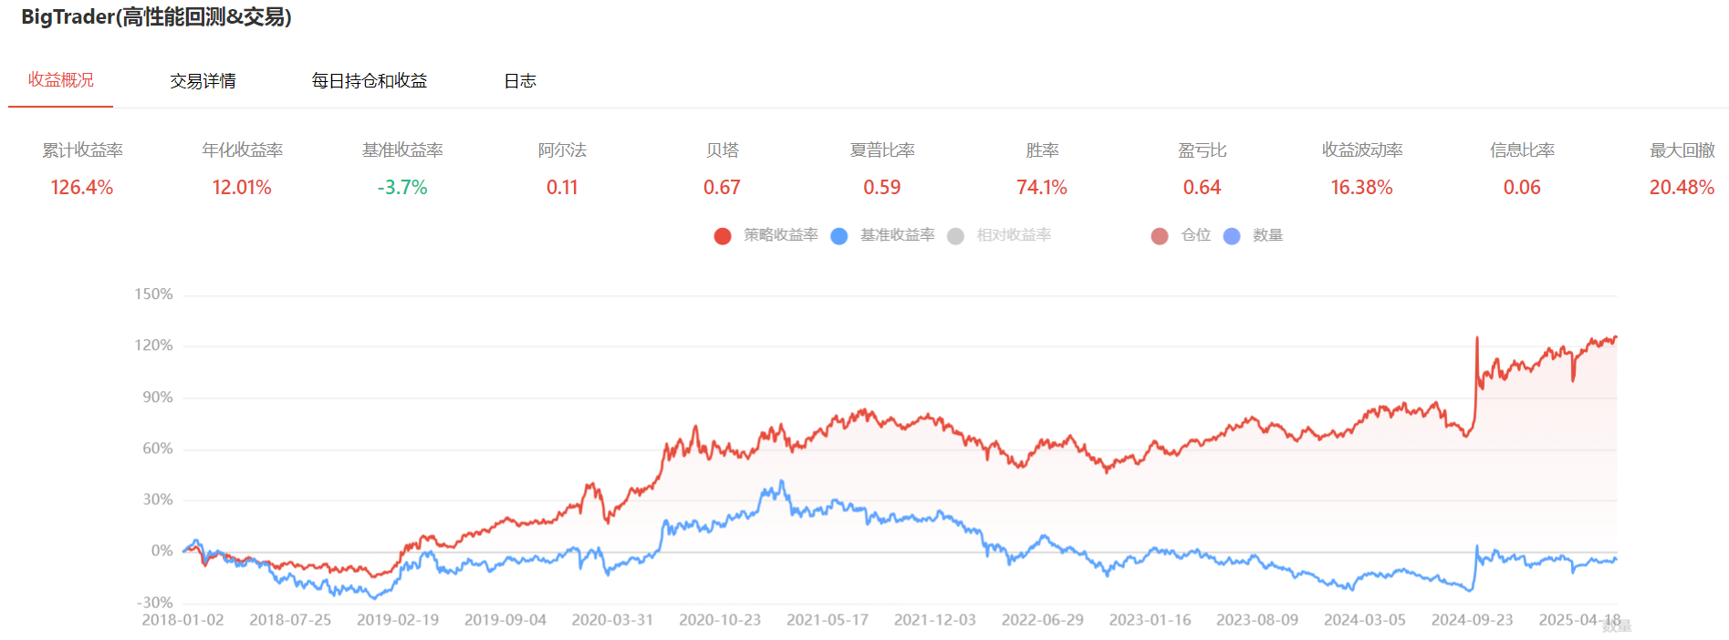The height and width of the screenshot is (640, 1729).
Task: Select the 胜率 value 74.1%
Action: click(x=1042, y=188)
